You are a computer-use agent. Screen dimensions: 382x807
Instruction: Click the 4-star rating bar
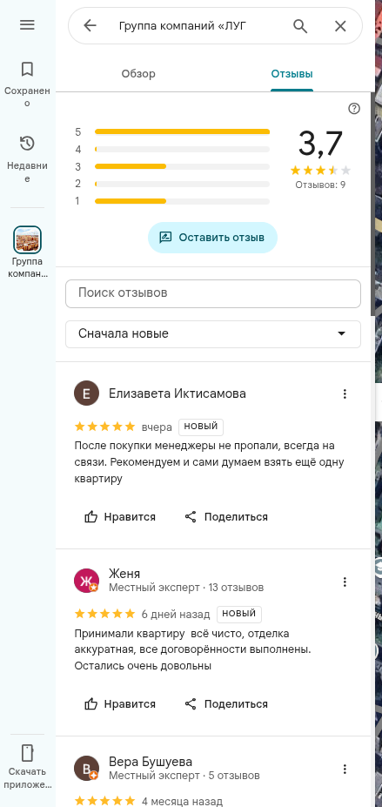click(182, 149)
